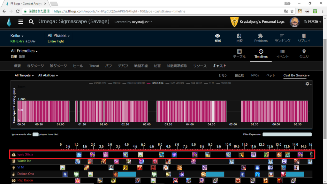This screenshot has width=327, height=184.
Task: Click the browser address bar URL
Action: click(x=119, y=11)
